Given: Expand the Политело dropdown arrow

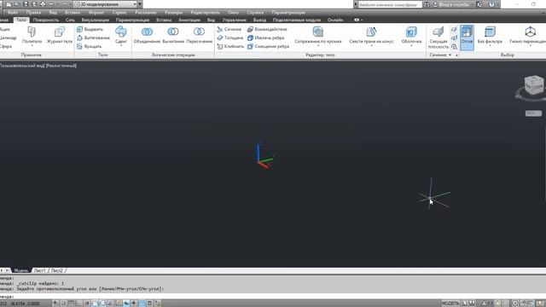Looking at the screenshot, I should pos(32,46).
